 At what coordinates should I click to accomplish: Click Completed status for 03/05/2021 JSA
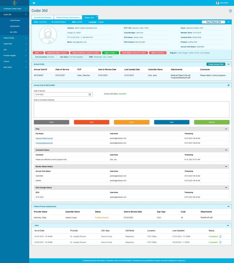click(213, 242)
